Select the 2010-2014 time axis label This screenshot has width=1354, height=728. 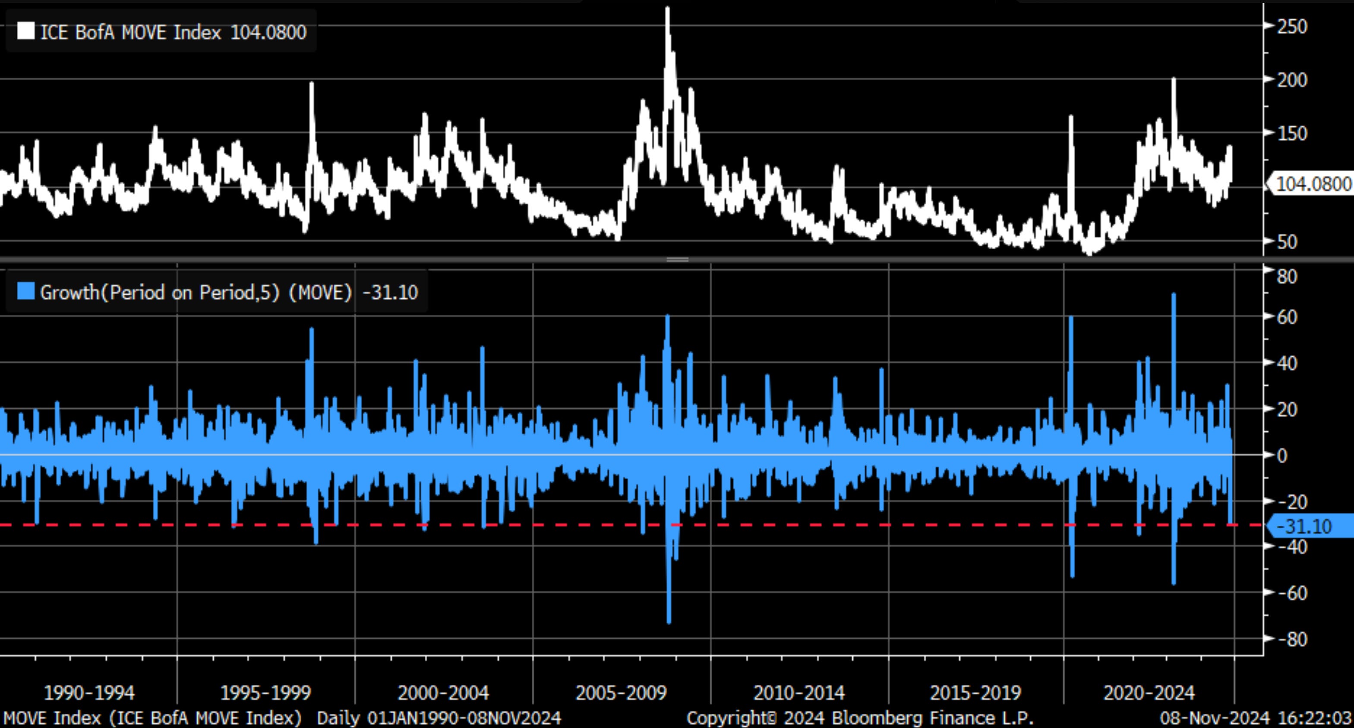pos(799,693)
